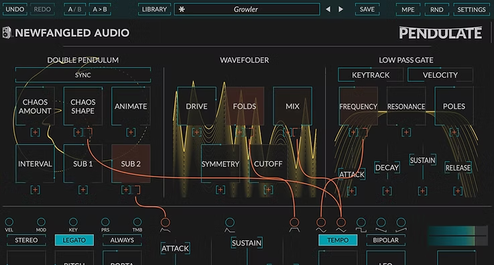Screen dimensions: 494x265
Task: Click the orange envelope circle wired to SUB 2
Action: (165, 223)
